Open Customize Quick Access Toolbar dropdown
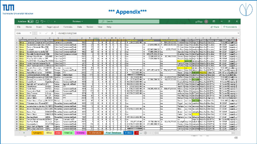Screen dimensions: 257x144 55,21
